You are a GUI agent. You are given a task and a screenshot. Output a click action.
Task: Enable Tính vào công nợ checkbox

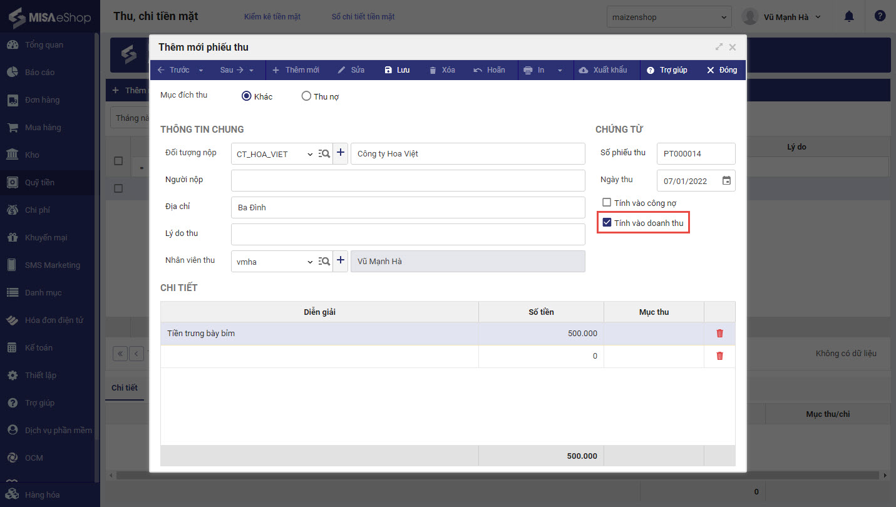(x=606, y=203)
